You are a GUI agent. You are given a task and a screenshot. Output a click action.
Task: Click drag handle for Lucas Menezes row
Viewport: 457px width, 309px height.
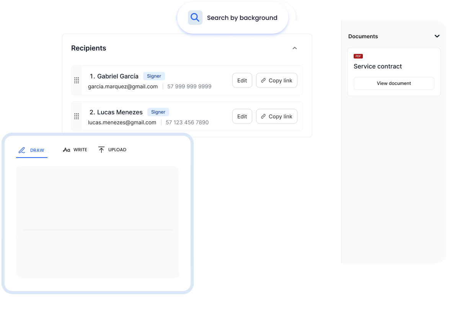click(77, 116)
